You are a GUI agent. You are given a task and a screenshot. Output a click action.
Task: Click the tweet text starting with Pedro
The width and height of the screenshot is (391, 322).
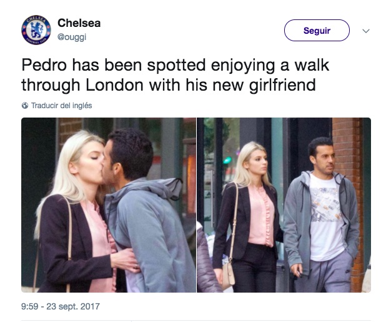click(176, 75)
